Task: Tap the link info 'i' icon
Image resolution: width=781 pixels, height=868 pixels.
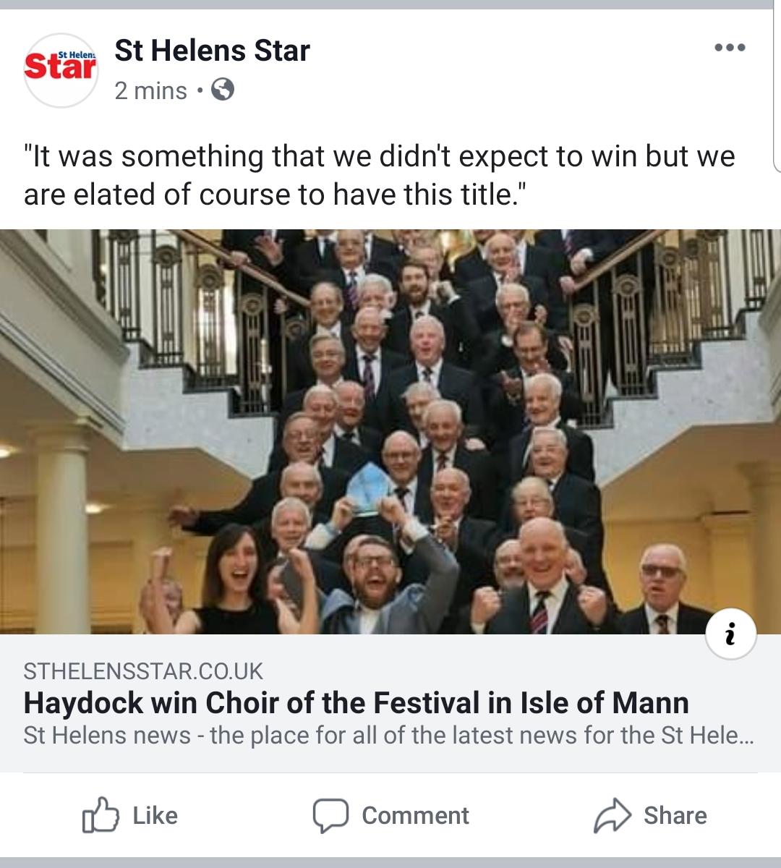Action: click(730, 634)
